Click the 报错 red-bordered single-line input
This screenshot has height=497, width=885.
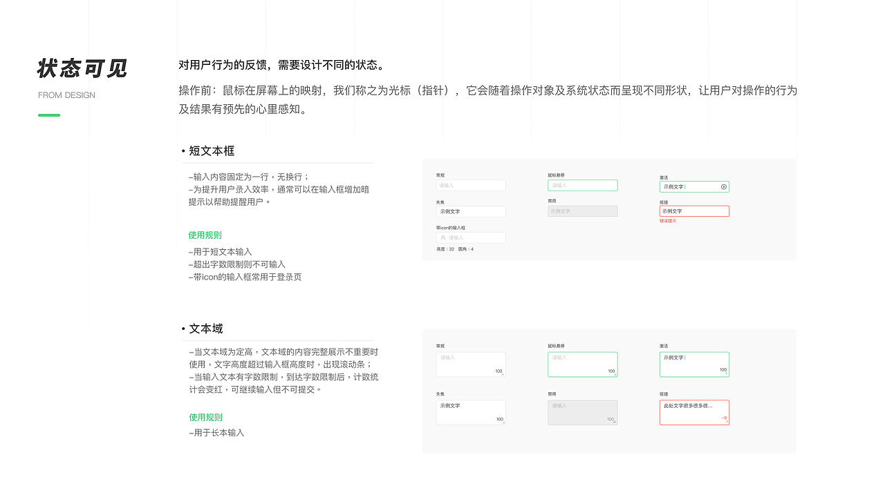(x=694, y=211)
